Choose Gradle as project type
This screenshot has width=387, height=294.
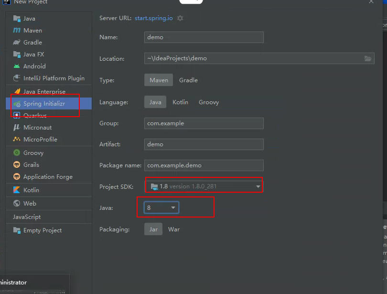188,80
